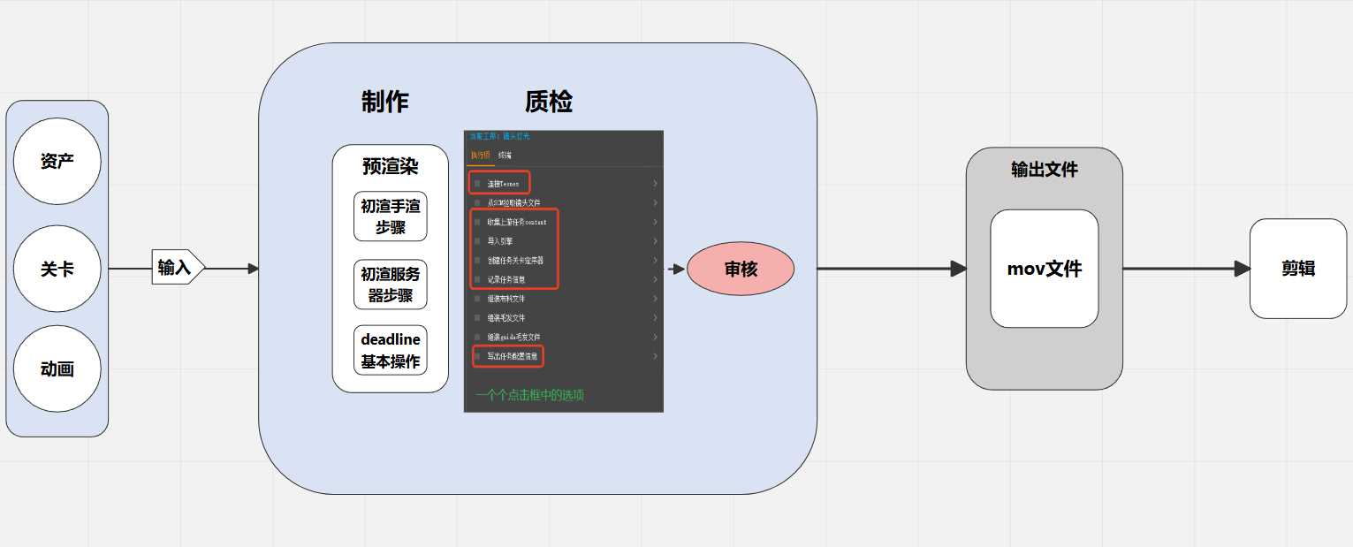
Task: Expand the chevron on 导入引擎 row
Action: (x=656, y=240)
